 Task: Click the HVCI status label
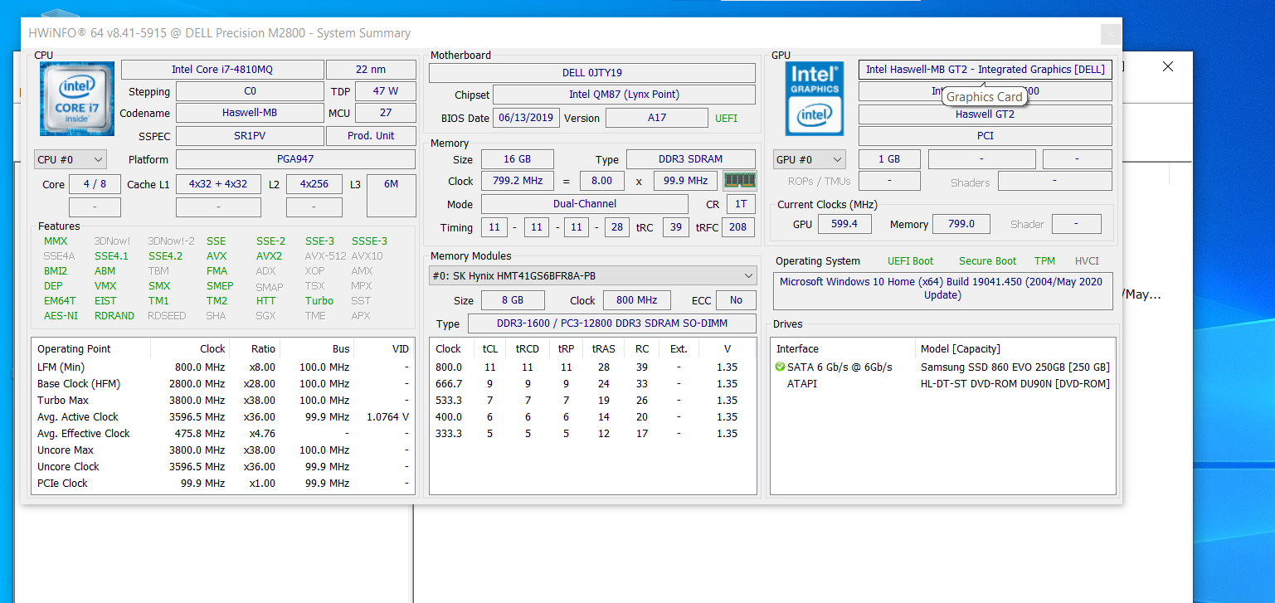(1087, 261)
